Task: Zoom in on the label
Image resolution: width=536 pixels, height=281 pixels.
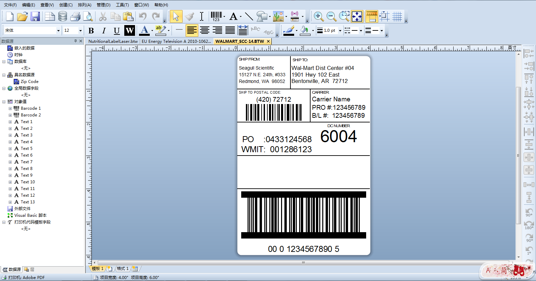Action: pos(319,16)
